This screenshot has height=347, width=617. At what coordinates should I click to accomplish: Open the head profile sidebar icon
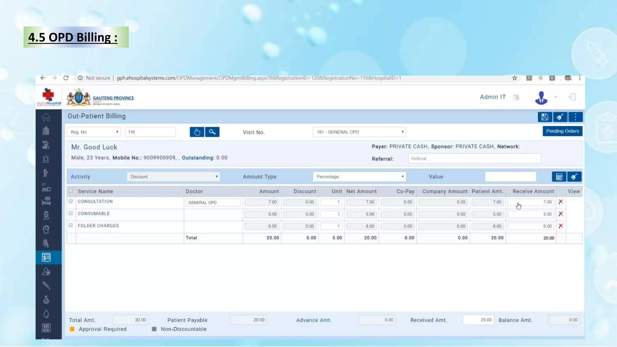tap(46, 229)
